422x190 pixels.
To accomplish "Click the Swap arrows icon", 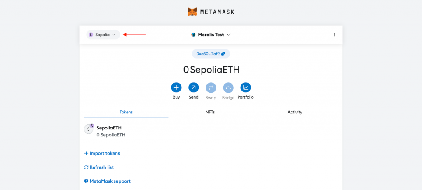I will pyautogui.click(x=211, y=88).
